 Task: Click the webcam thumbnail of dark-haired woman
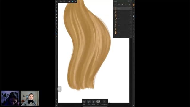tap(10, 98)
